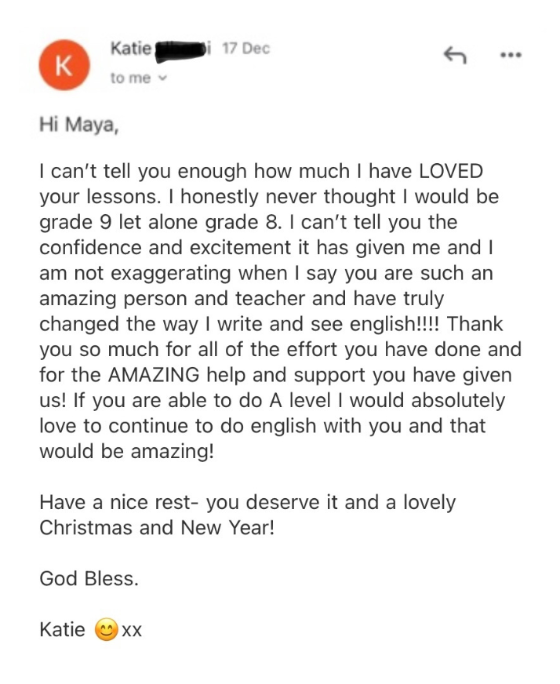Expand recipient details chevron beside 'to me'

coord(163,78)
